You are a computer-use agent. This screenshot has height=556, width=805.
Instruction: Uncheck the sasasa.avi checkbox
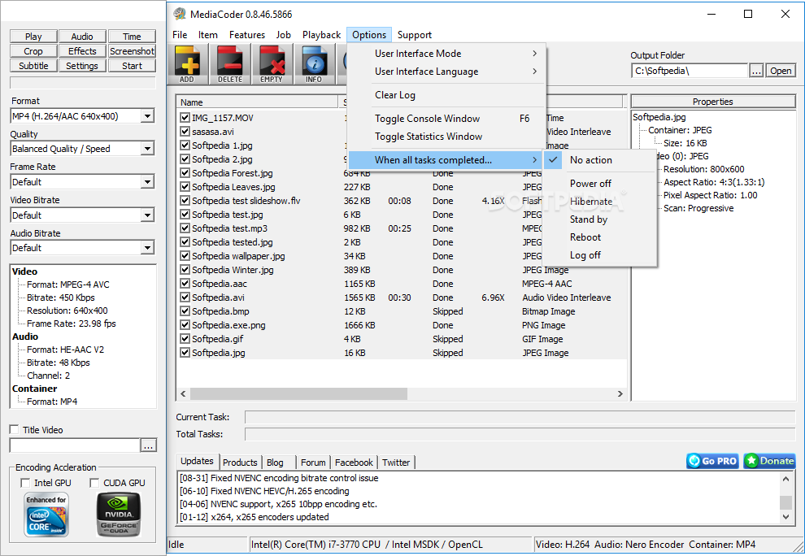pos(185,132)
